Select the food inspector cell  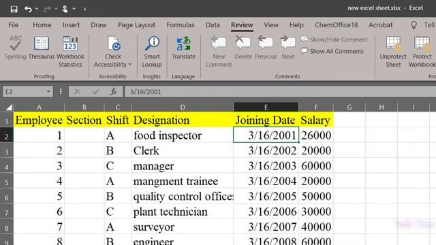click(183, 135)
